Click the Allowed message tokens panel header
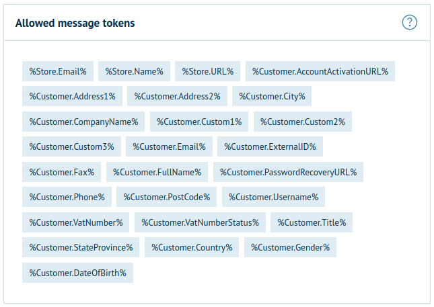 (75, 23)
